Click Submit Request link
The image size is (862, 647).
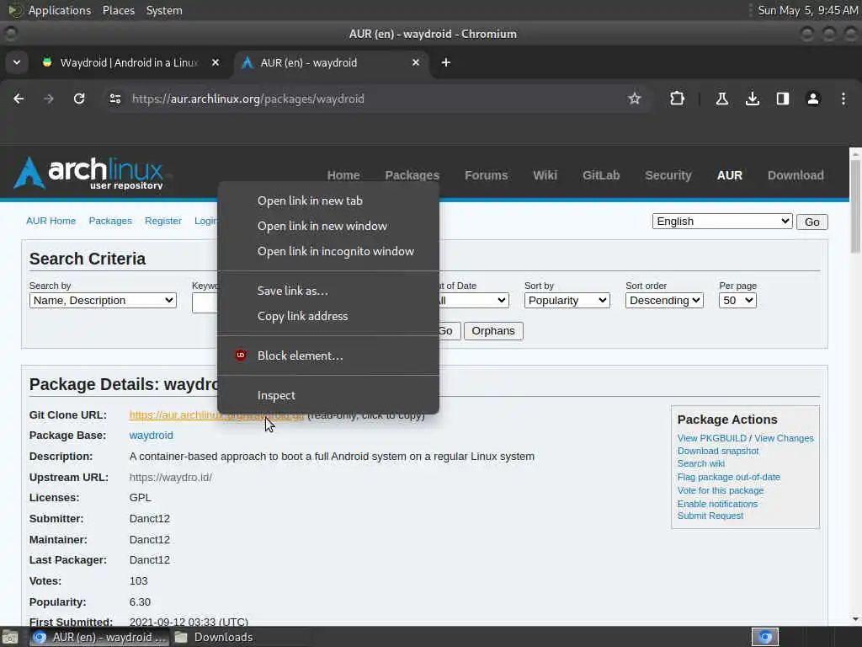710,516
